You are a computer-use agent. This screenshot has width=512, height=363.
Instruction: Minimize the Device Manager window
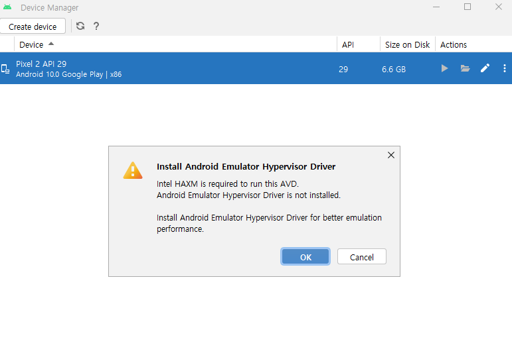436,7
